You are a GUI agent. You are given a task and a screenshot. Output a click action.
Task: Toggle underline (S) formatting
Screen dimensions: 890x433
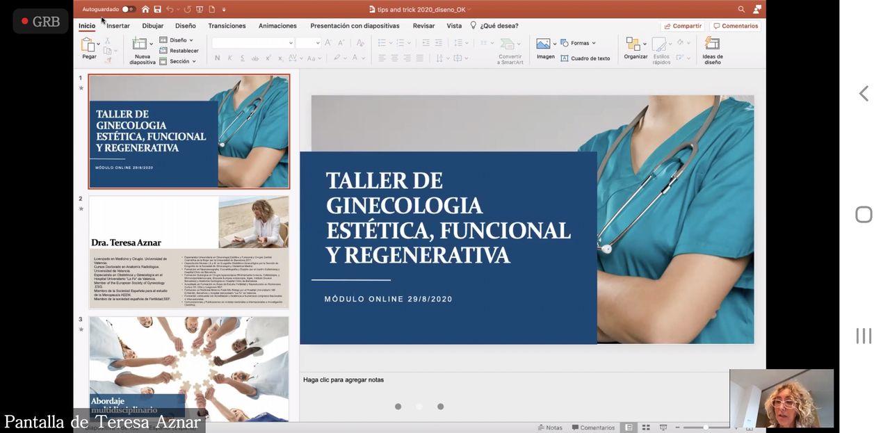coord(242,58)
